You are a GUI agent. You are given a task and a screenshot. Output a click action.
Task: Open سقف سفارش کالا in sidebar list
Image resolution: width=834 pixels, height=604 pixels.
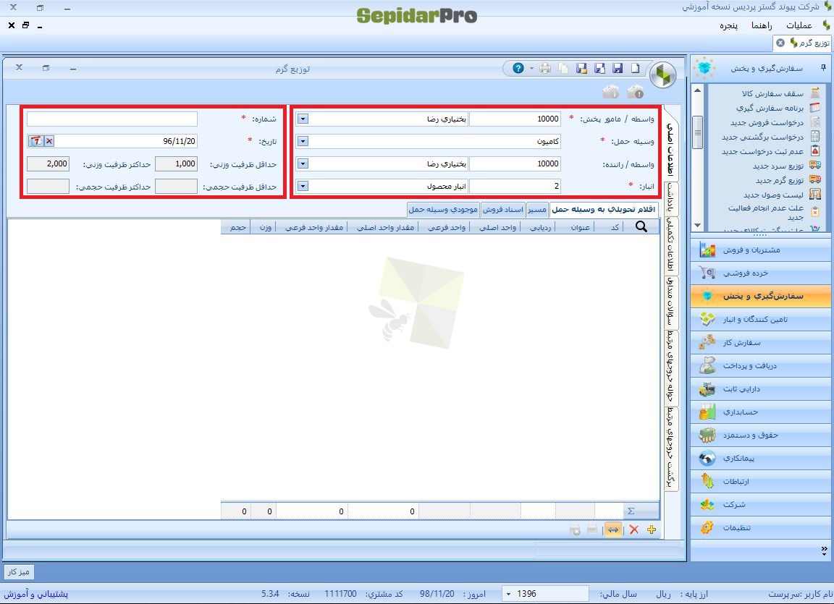[772, 93]
